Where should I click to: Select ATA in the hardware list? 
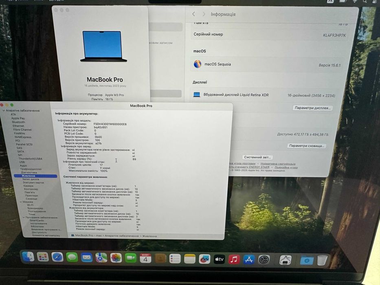pyautogui.click(x=13, y=114)
